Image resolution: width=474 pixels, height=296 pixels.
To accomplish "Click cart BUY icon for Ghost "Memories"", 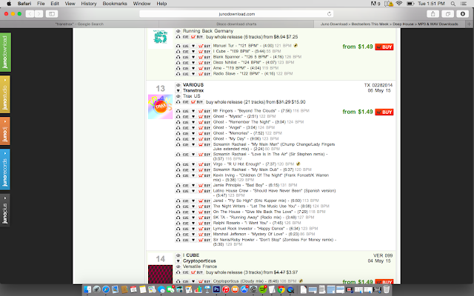I will coord(204,133).
